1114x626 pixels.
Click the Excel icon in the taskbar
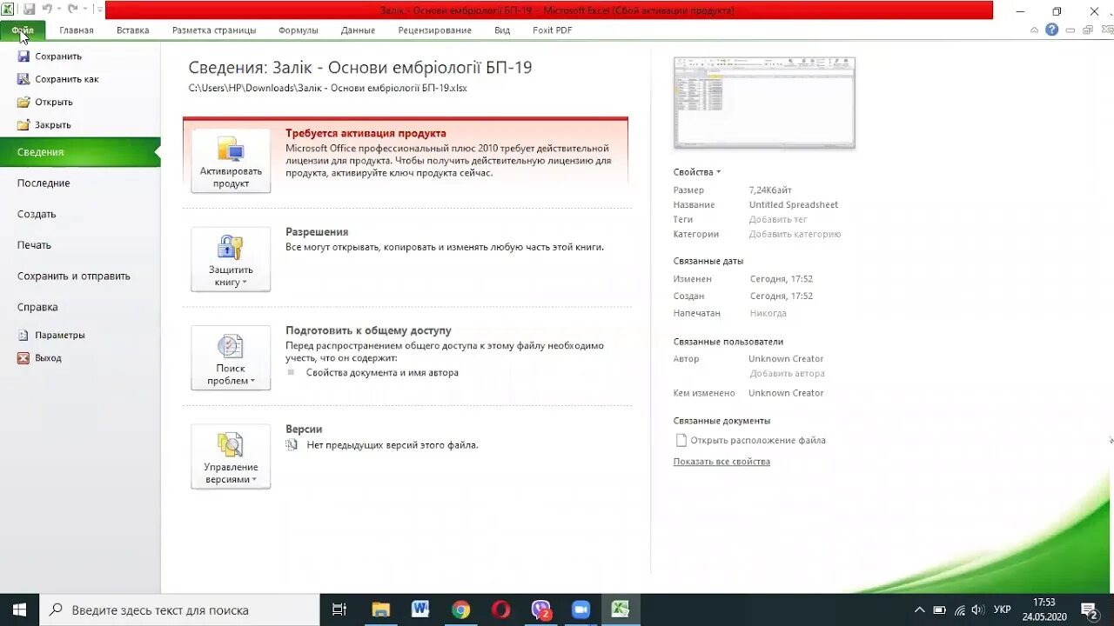[621, 609]
